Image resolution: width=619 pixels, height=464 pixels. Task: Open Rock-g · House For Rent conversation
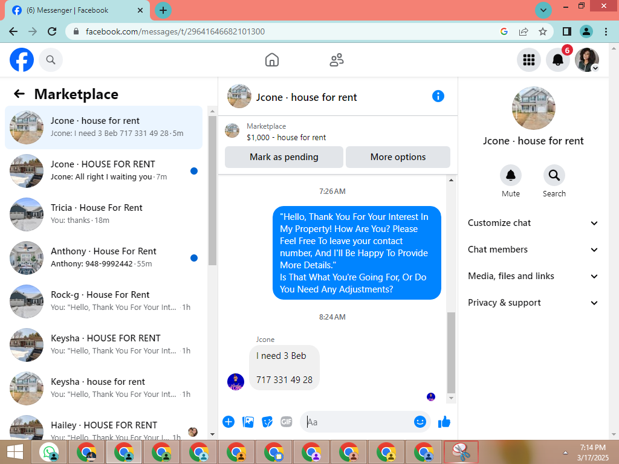[103, 301]
